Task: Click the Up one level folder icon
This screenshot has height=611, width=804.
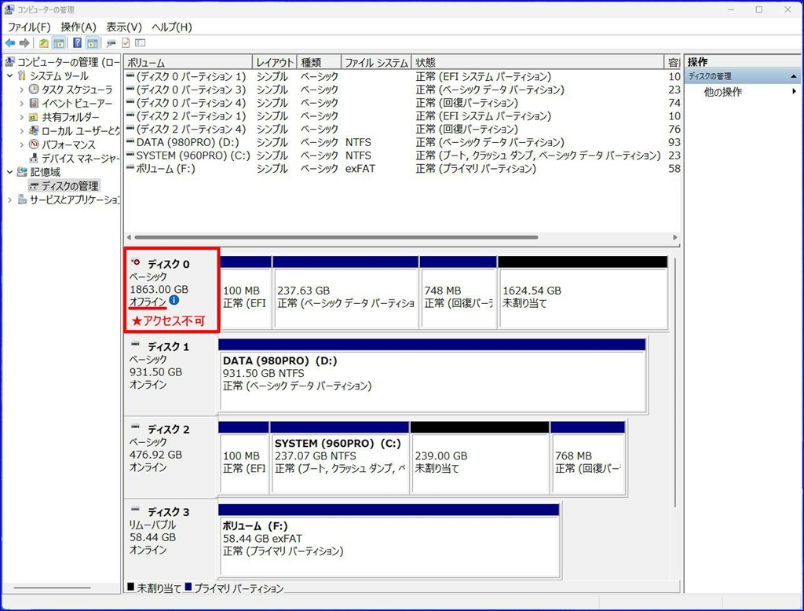Action: click(44, 43)
